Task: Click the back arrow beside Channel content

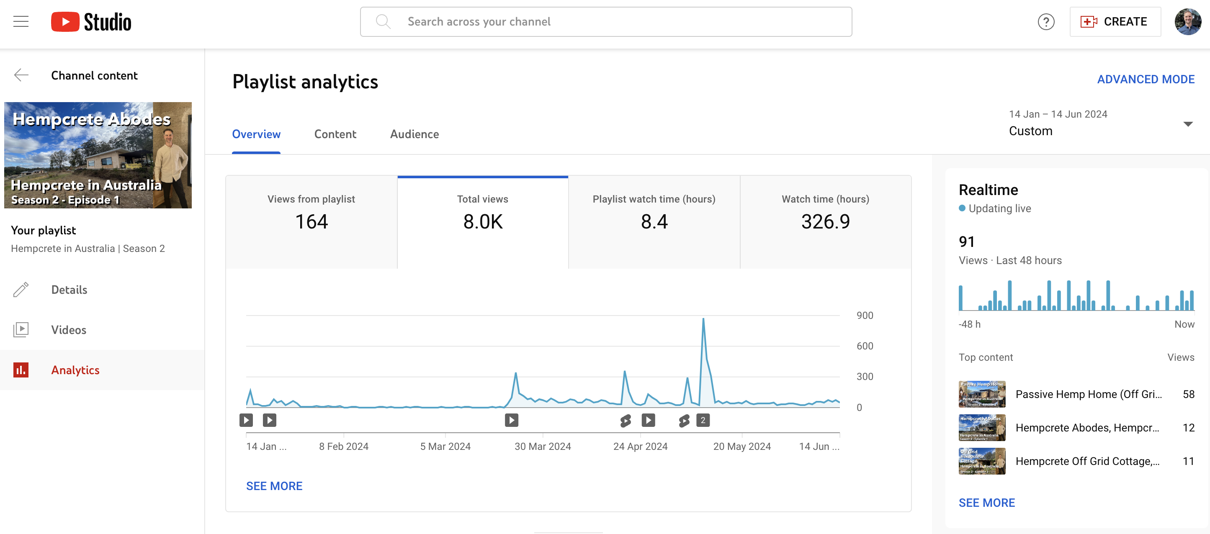Action: 21,74
